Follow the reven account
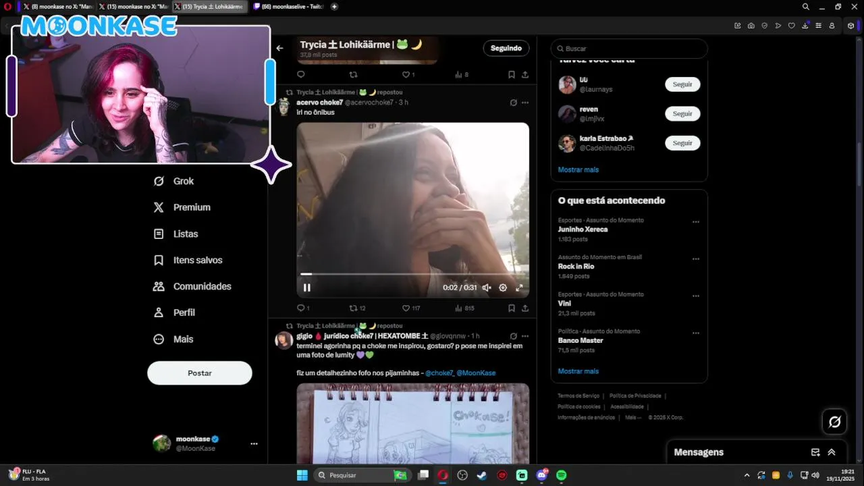Image resolution: width=864 pixels, height=486 pixels. 682,113
